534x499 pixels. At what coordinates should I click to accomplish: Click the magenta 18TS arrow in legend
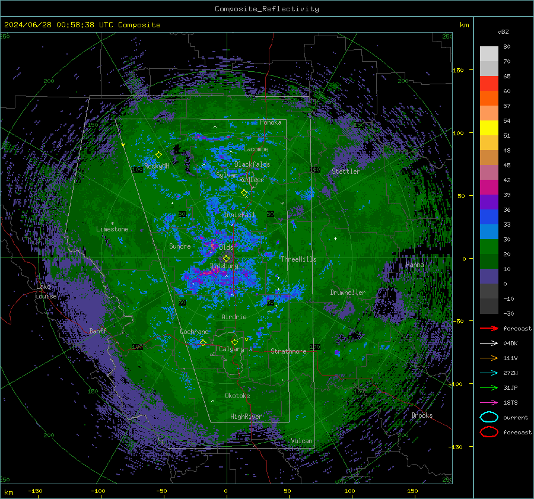click(489, 403)
